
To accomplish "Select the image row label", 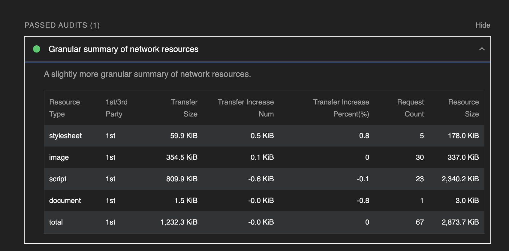I will point(59,157).
